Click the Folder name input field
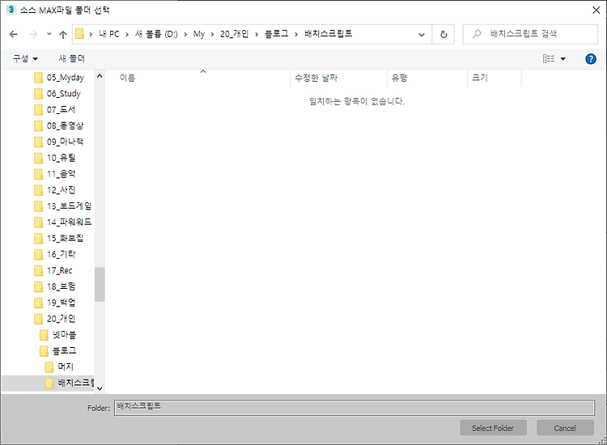This screenshot has height=445, width=607. (354, 408)
